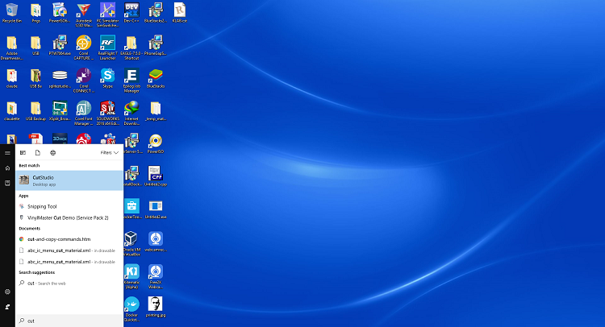Select the RealFlight 7 Launcher icon
The image size is (605, 327).
point(107,48)
